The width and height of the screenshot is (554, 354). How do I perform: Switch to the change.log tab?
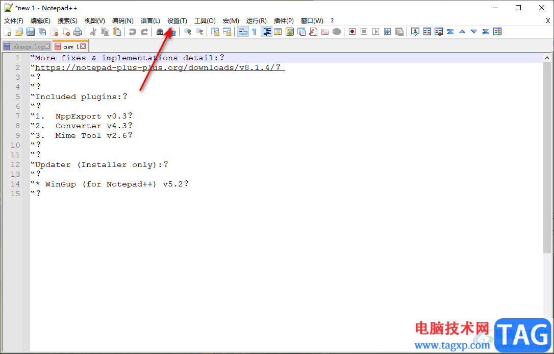[x=28, y=46]
